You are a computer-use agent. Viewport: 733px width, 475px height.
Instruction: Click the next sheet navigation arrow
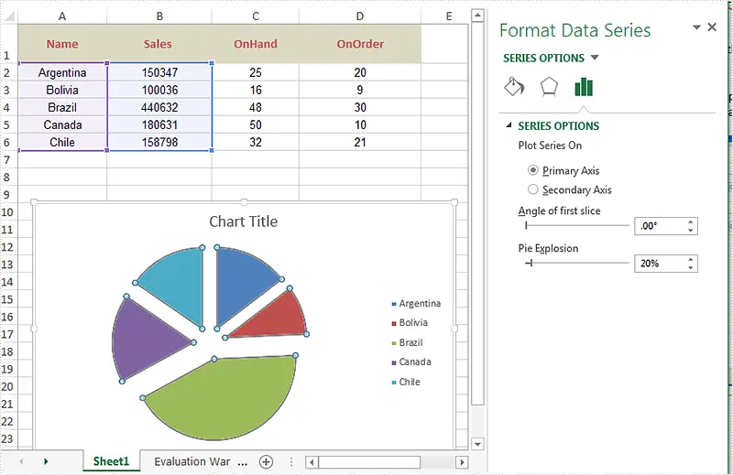(45, 462)
